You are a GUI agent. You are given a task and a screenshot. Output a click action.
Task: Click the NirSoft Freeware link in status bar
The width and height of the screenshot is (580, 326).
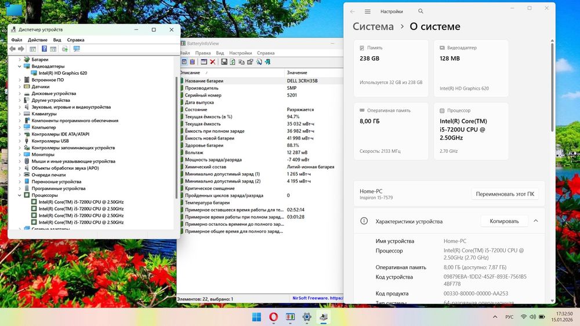pyautogui.click(x=317, y=298)
